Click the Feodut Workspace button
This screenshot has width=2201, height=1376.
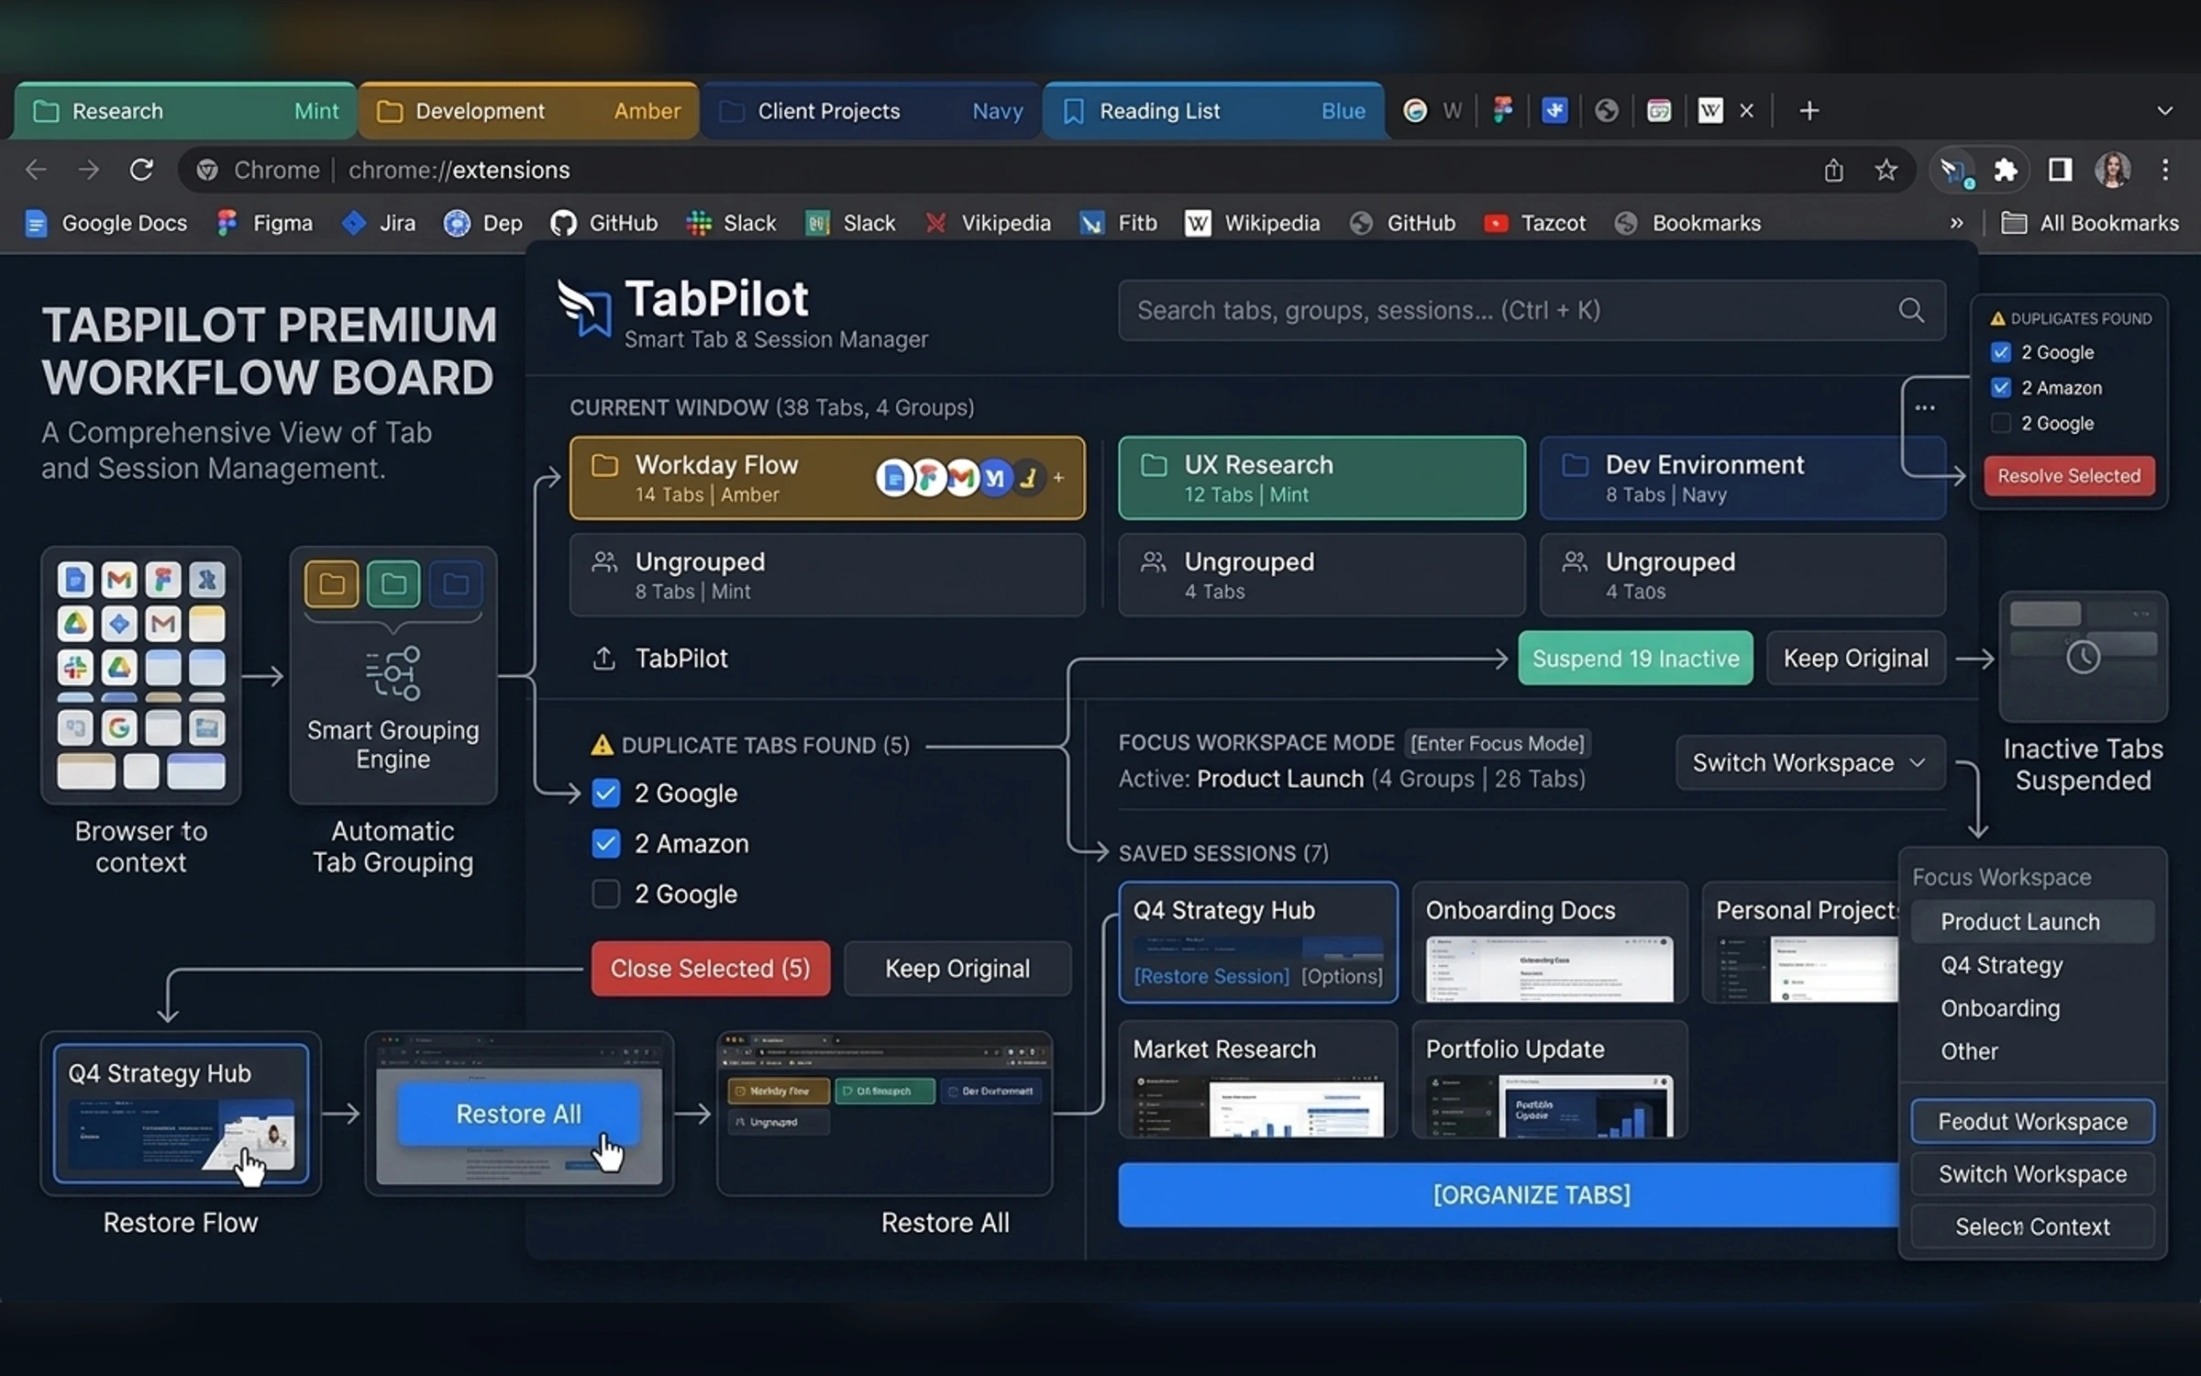pyautogui.click(x=2032, y=1122)
